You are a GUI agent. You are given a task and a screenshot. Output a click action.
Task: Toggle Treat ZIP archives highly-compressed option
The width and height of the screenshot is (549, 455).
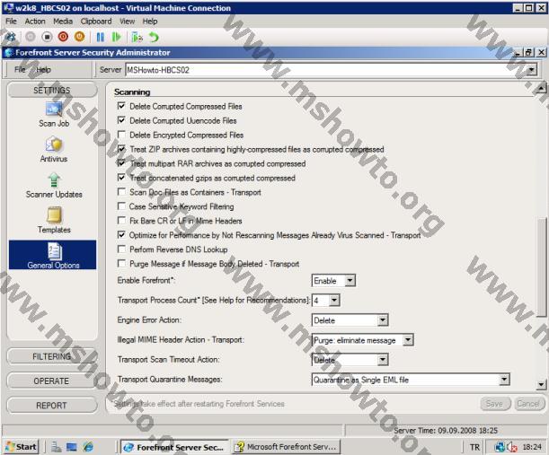(121, 149)
